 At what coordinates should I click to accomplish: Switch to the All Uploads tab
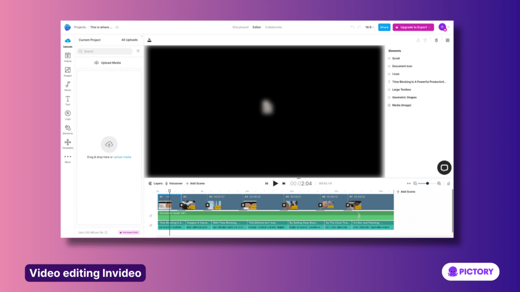tap(129, 40)
